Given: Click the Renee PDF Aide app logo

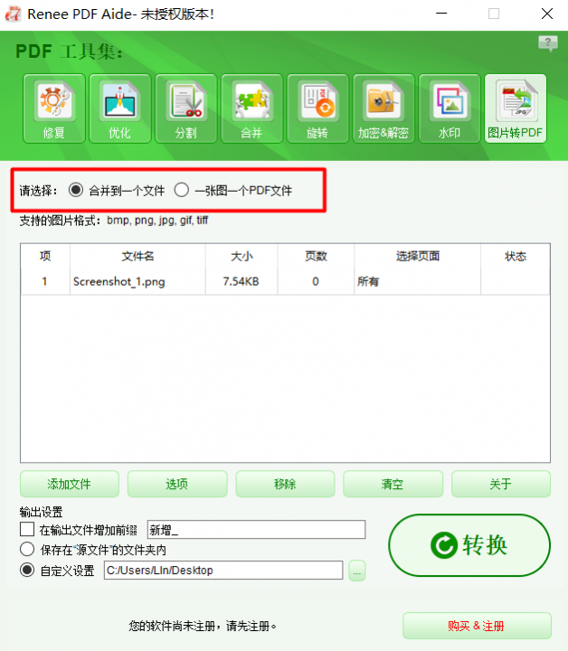Looking at the screenshot, I should 13,14.
